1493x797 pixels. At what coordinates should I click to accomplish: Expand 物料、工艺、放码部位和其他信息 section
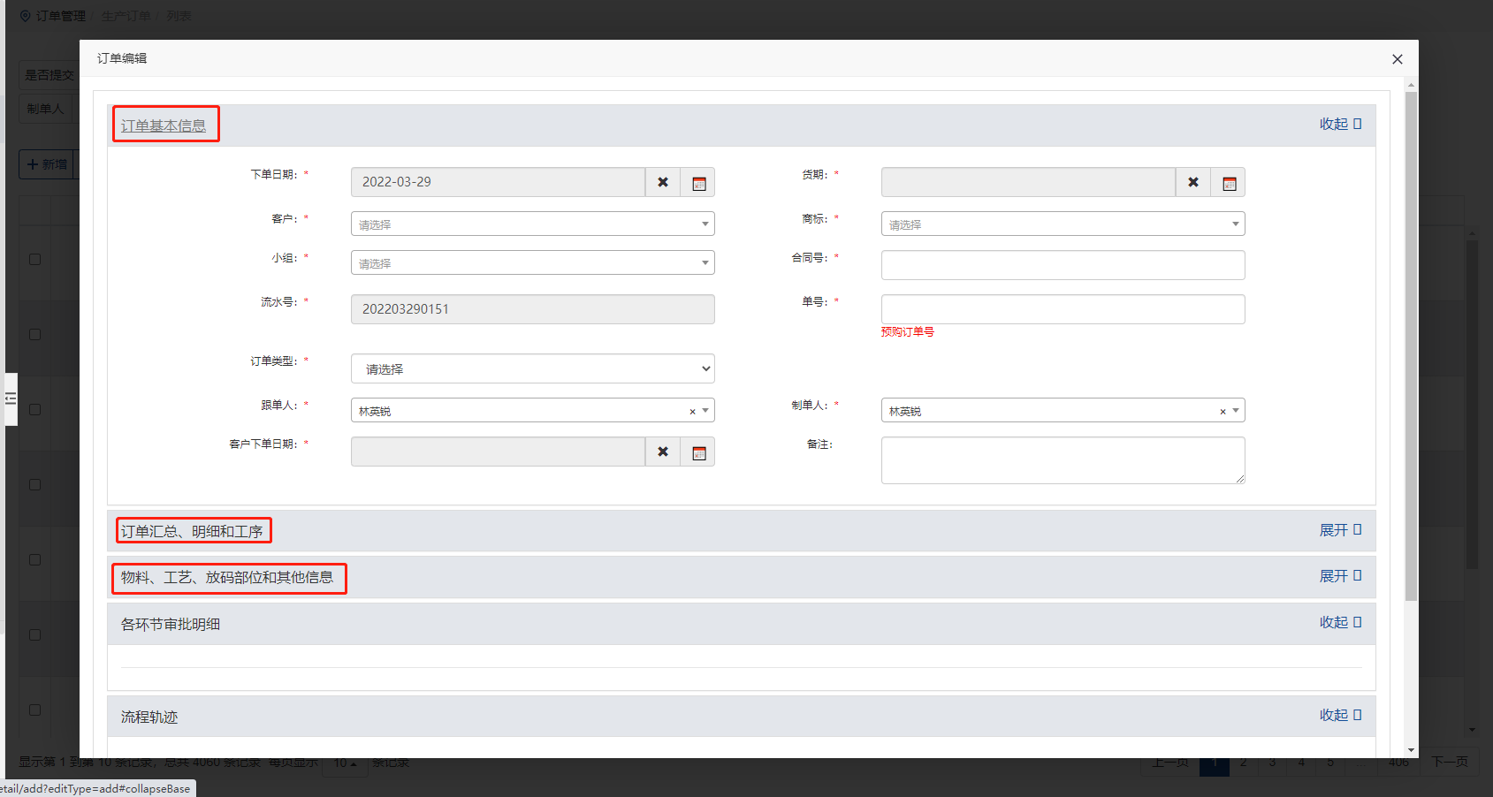coord(1340,576)
